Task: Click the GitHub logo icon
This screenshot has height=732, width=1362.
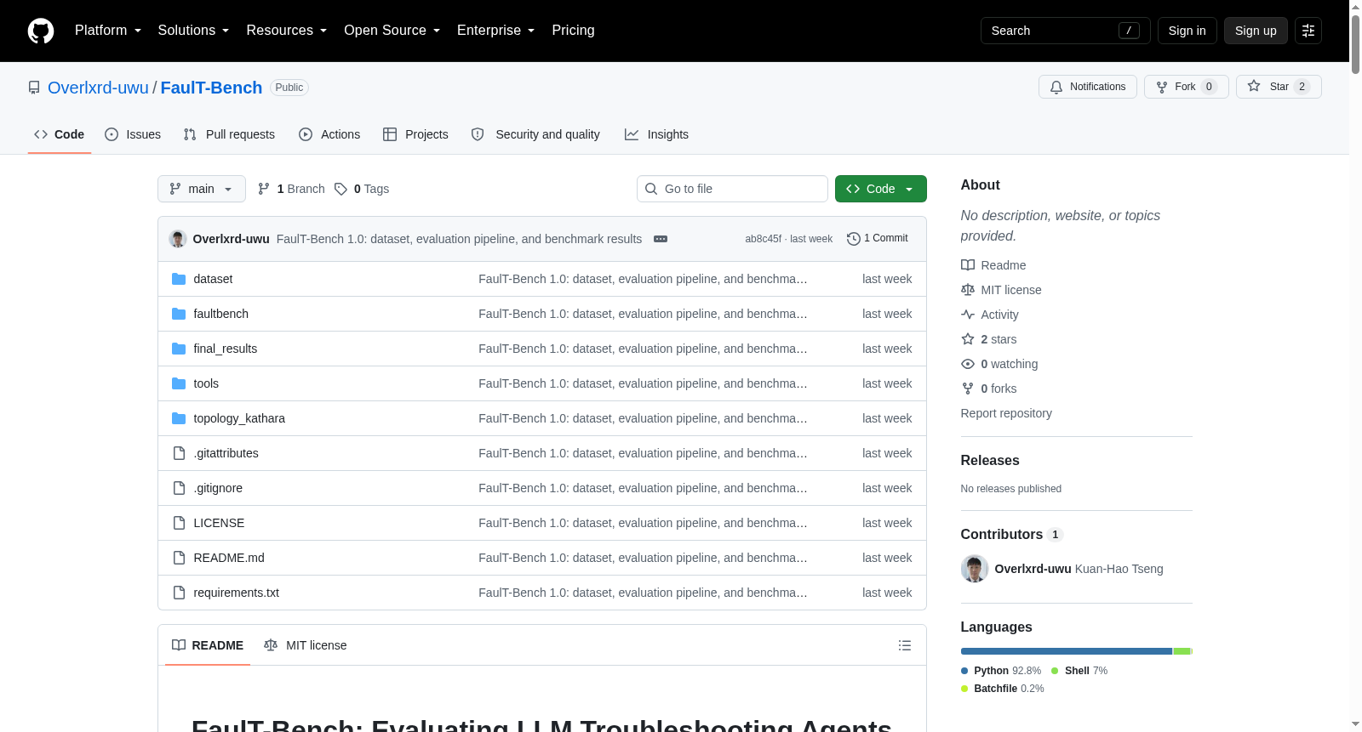Action: coord(41,31)
